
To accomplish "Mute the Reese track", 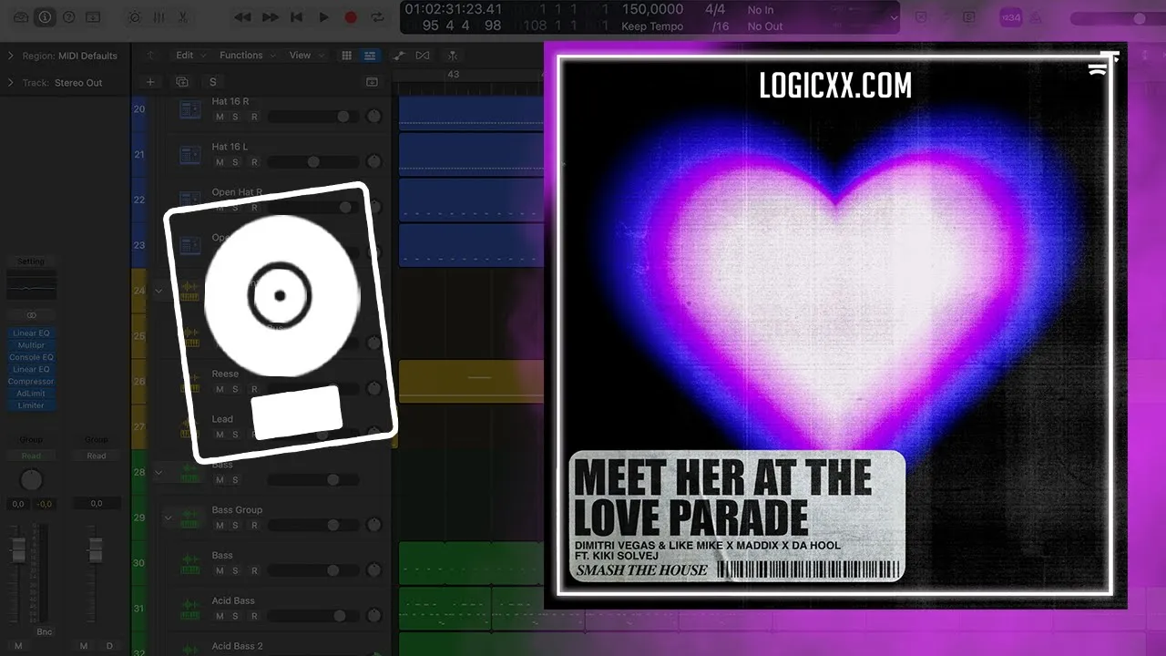I will point(220,389).
